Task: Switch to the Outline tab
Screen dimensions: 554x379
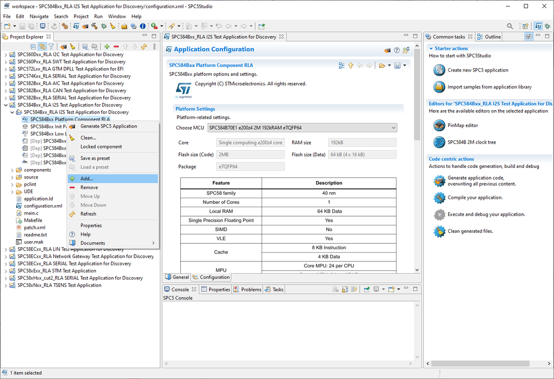Action: (x=489, y=37)
